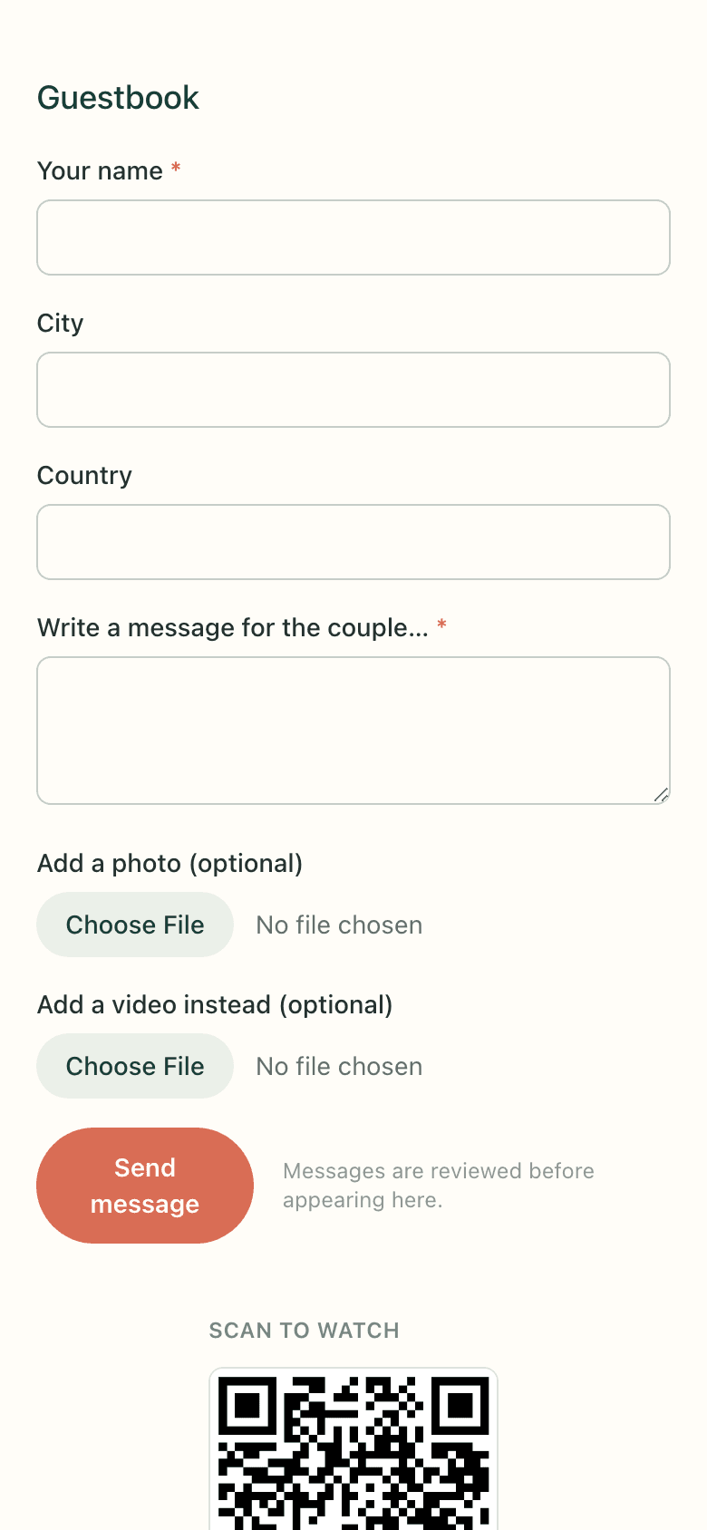Choose a file for the video upload
Screen dimensions: 707x1530
tap(135, 1066)
